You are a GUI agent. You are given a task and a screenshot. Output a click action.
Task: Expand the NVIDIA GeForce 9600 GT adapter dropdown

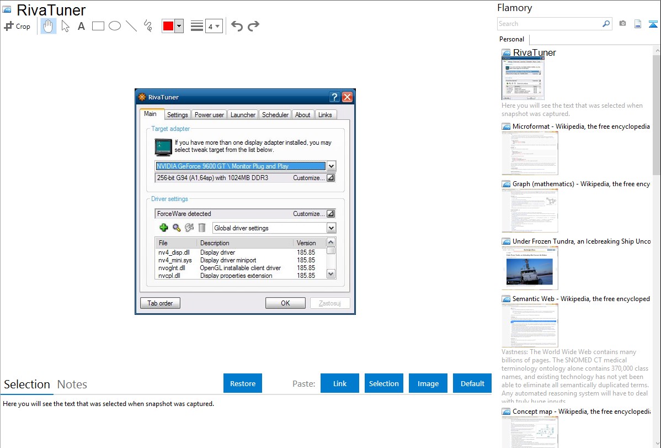331,166
